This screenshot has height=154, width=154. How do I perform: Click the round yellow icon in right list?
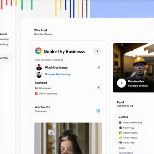click(120, 133)
